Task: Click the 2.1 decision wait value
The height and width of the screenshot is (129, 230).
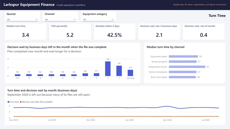Action: 159,35
